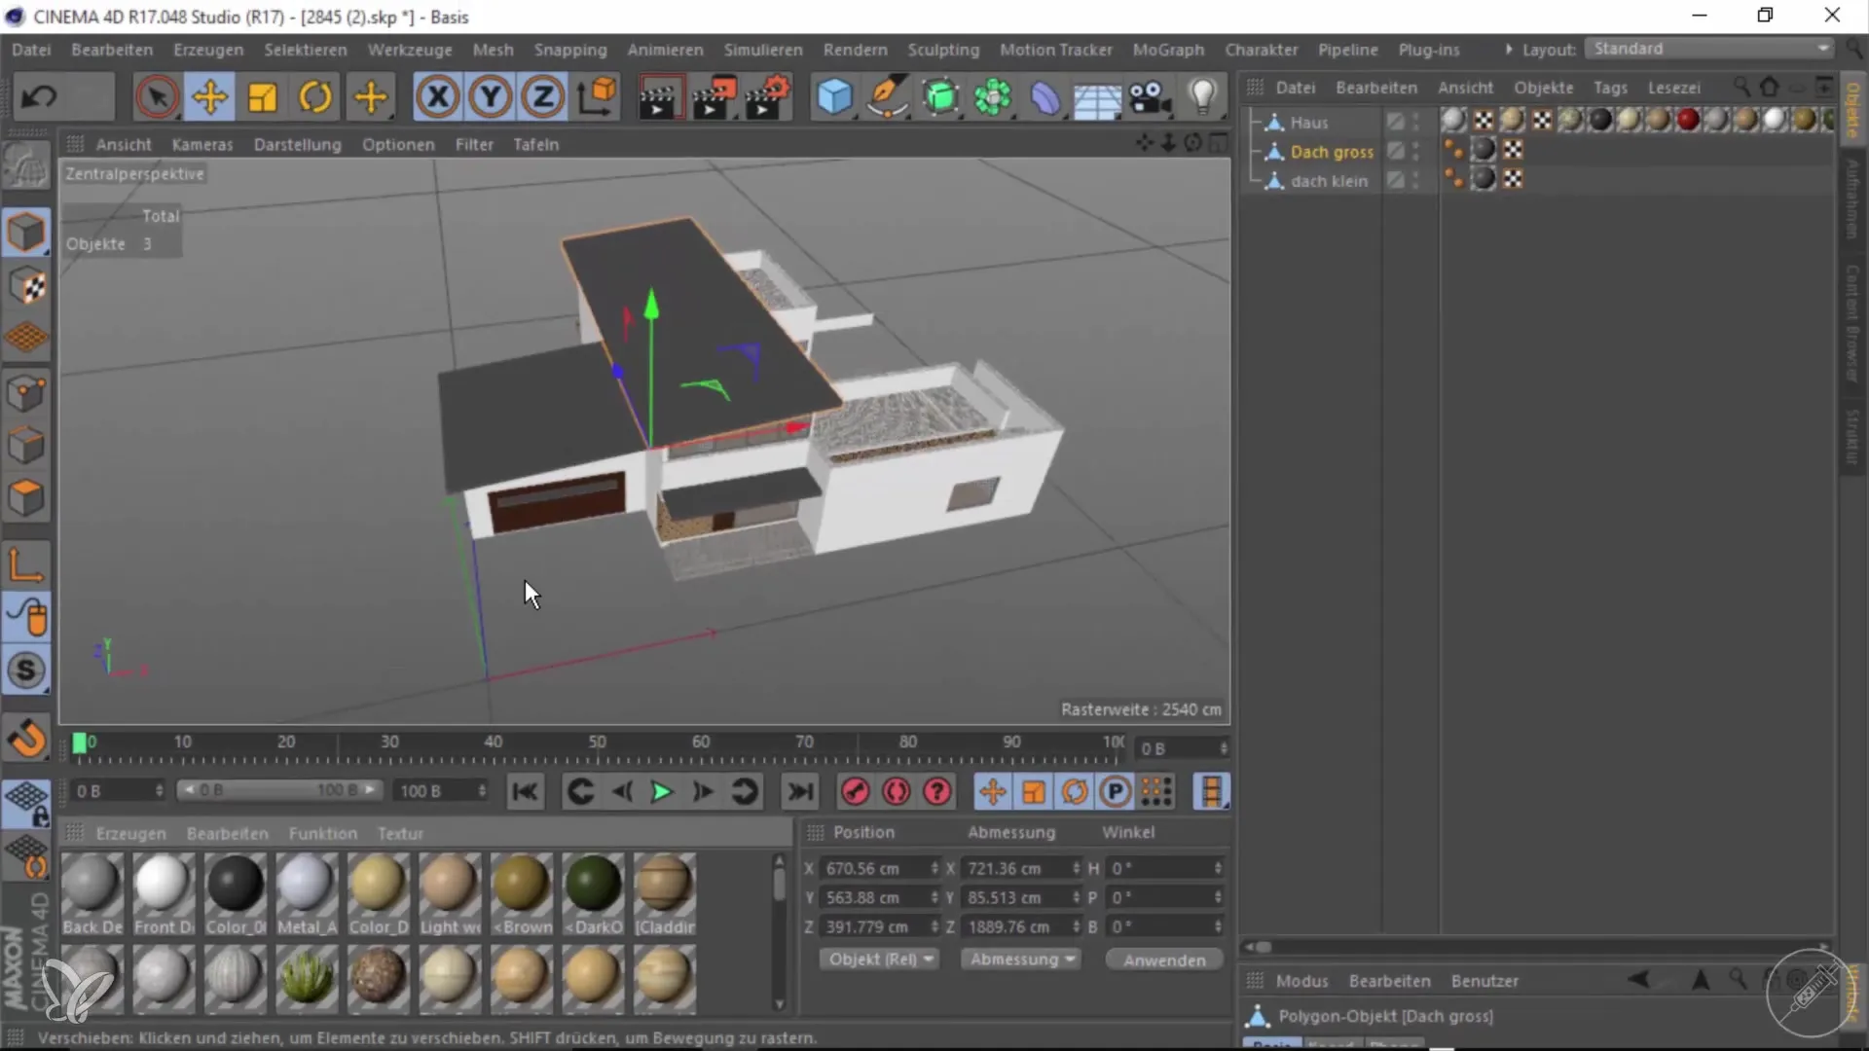Open the MoGraph menu
Viewport: 1869px width, 1051px height.
click(1168, 50)
